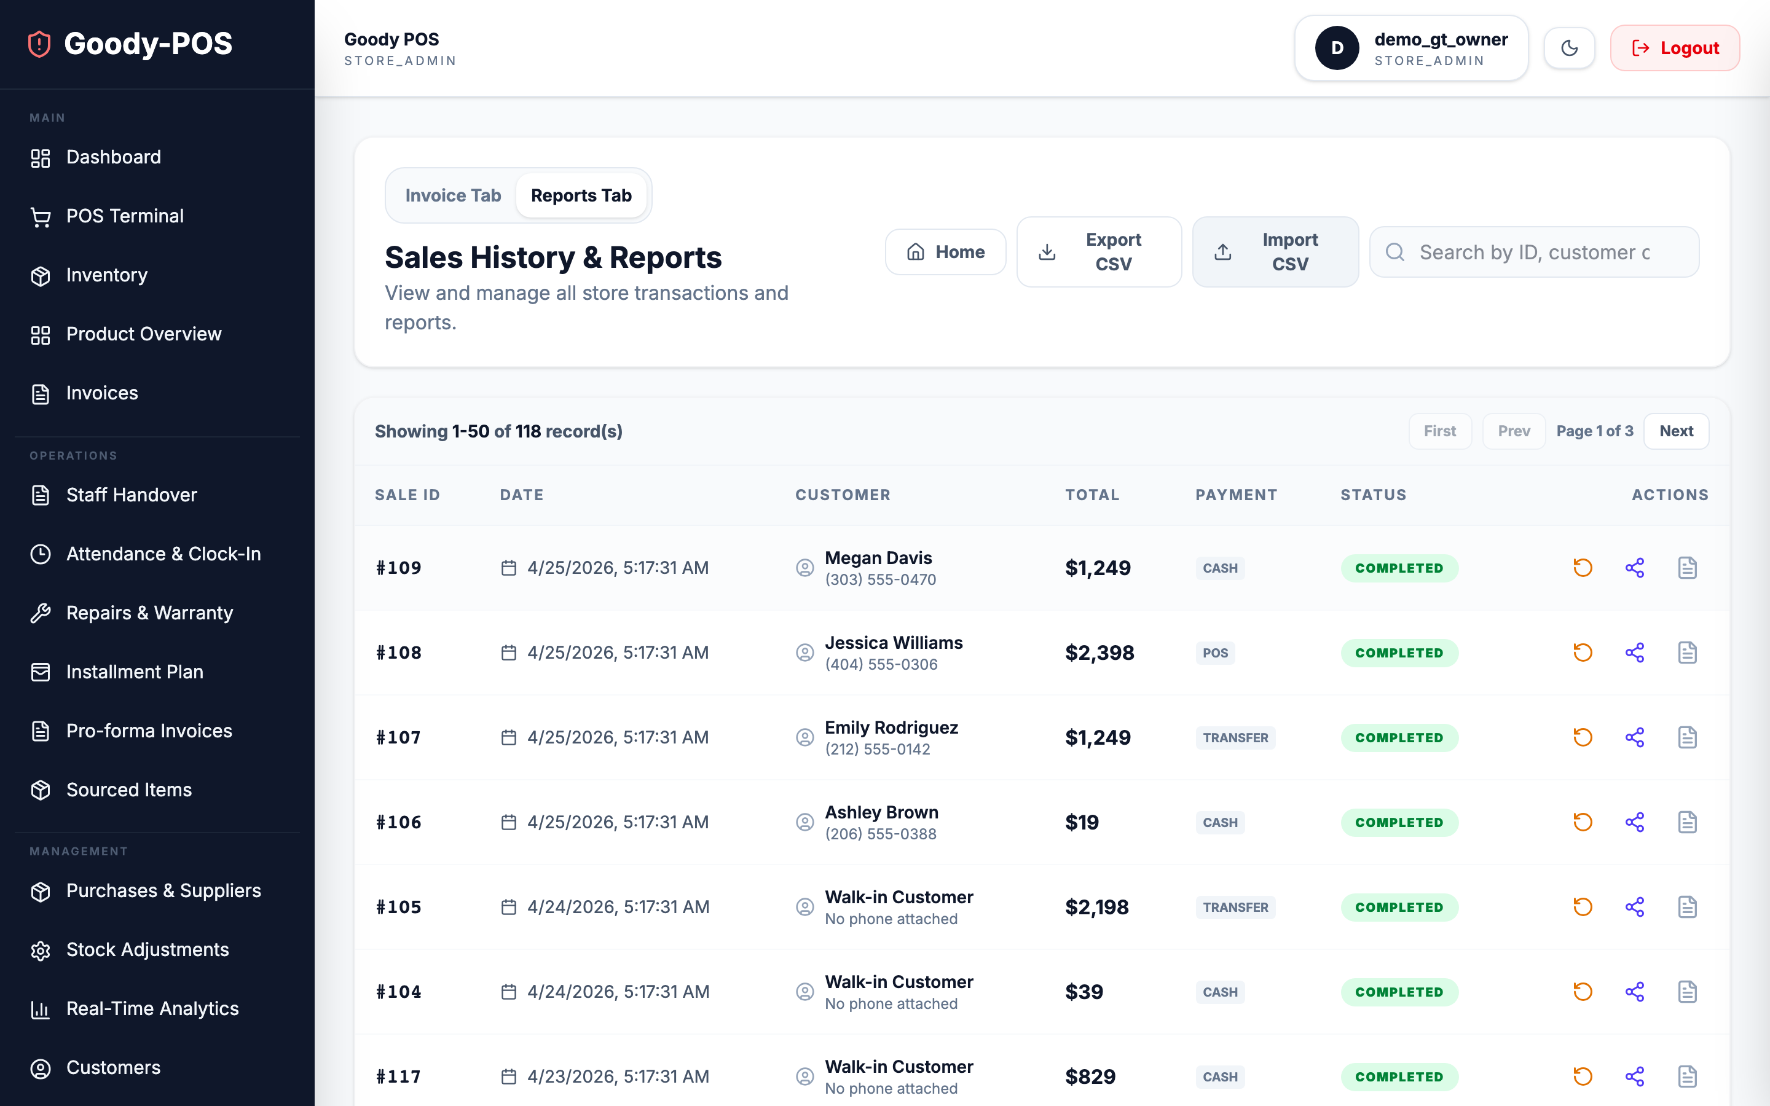This screenshot has height=1106, width=1770.
Task: Click the Logout button
Action: (1674, 47)
